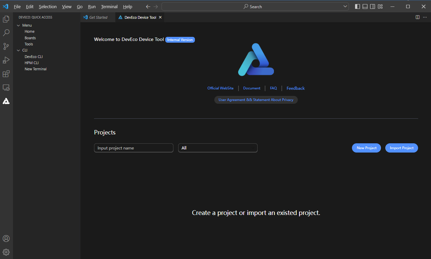This screenshot has width=431, height=259.
Task: Open the Manage settings gear
Action: pos(6,252)
